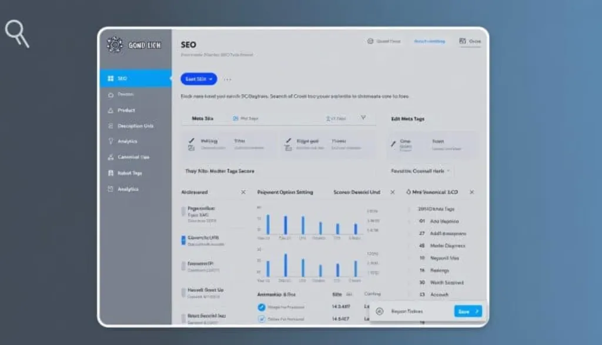Click the tallest bar in the lower bar chart
This screenshot has width=602, height=345.
[x=285, y=266]
